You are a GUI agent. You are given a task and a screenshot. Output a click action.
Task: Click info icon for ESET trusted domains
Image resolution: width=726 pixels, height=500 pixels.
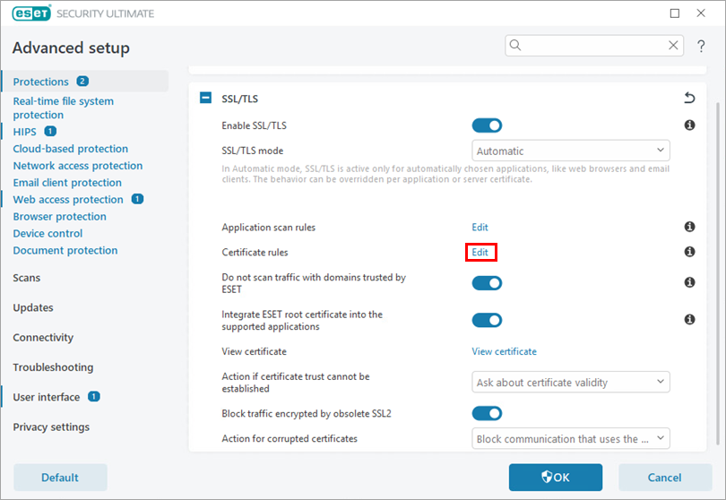(689, 283)
